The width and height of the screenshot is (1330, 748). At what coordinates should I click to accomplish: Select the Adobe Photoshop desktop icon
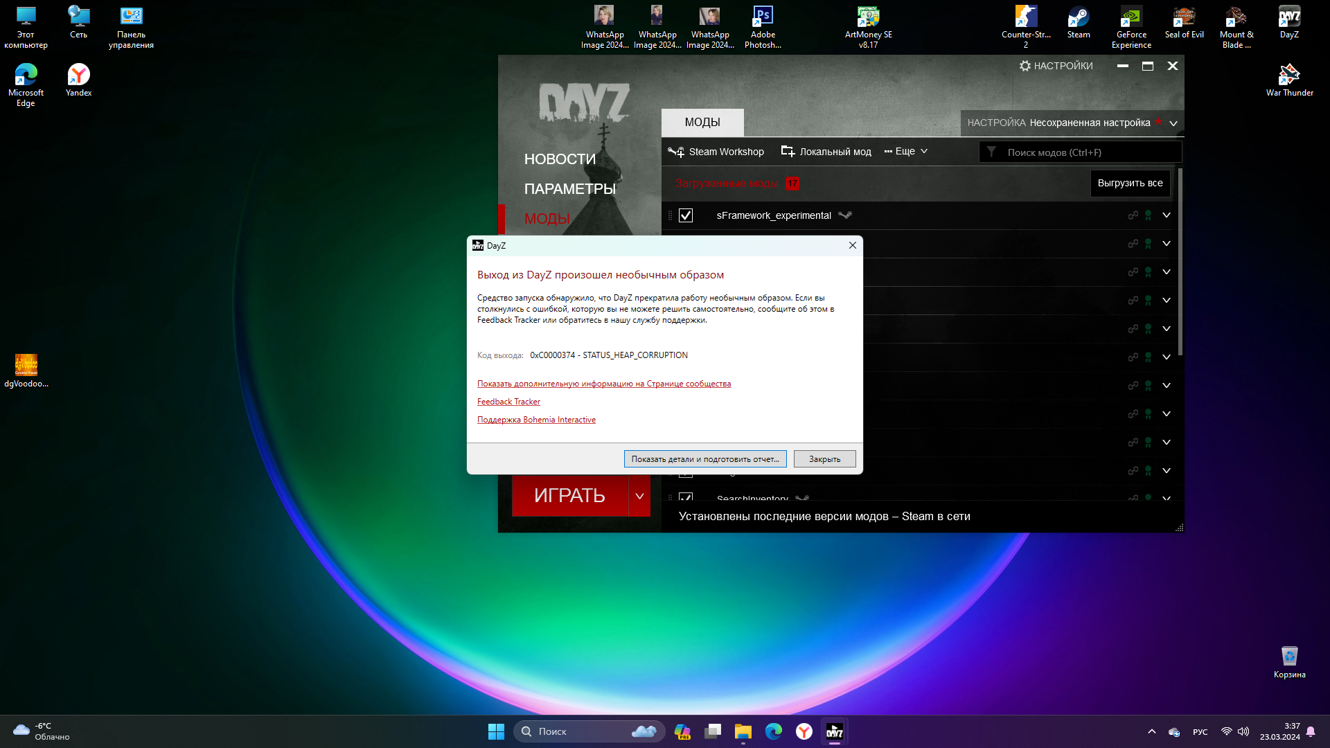763,27
